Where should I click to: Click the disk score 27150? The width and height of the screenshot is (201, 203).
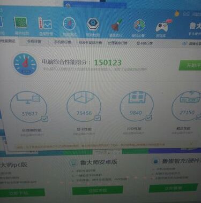pyautogui.click(x=187, y=112)
